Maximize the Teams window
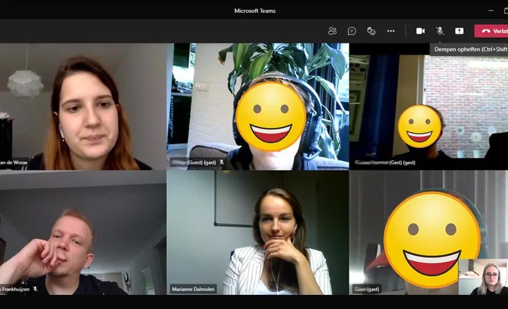Image resolution: width=508 pixels, height=309 pixels. tap(504, 10)
